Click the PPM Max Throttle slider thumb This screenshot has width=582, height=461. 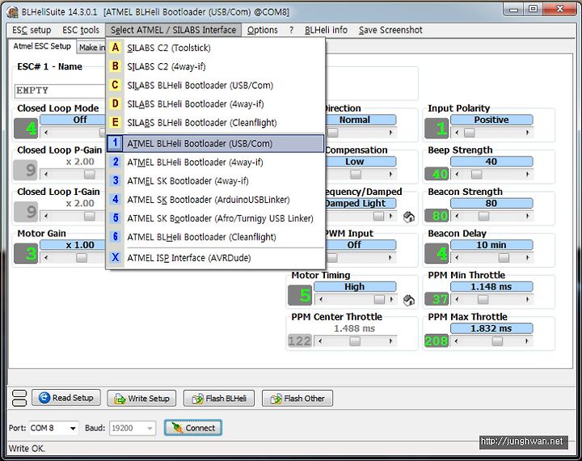click(497, 341)
